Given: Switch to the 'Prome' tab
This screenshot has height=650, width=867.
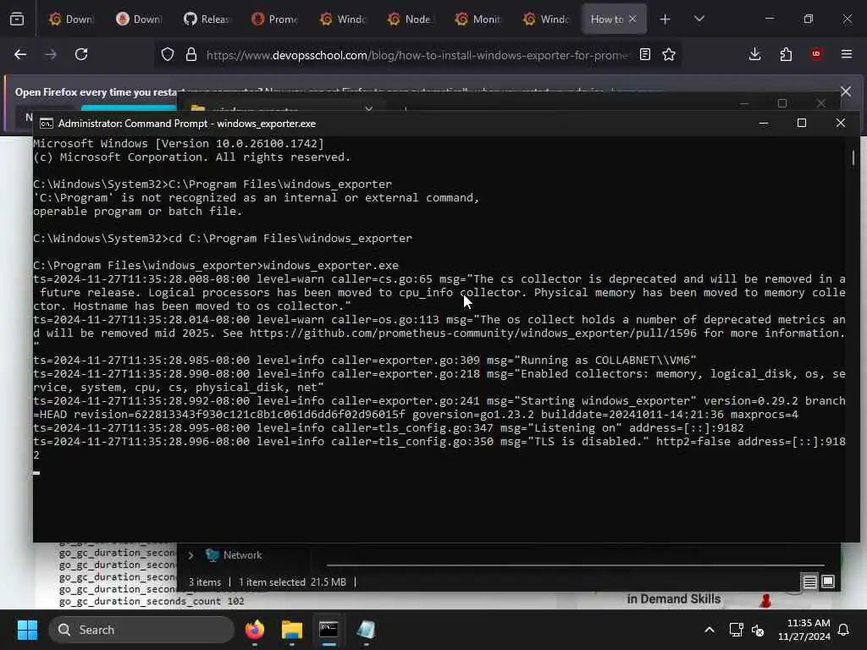Looking at the screenshot, I should point(274,19).
